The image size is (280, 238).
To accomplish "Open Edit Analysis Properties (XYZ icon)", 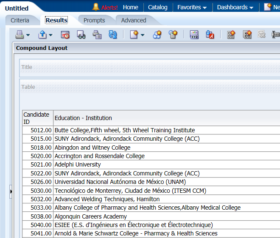I will point(194,35).
